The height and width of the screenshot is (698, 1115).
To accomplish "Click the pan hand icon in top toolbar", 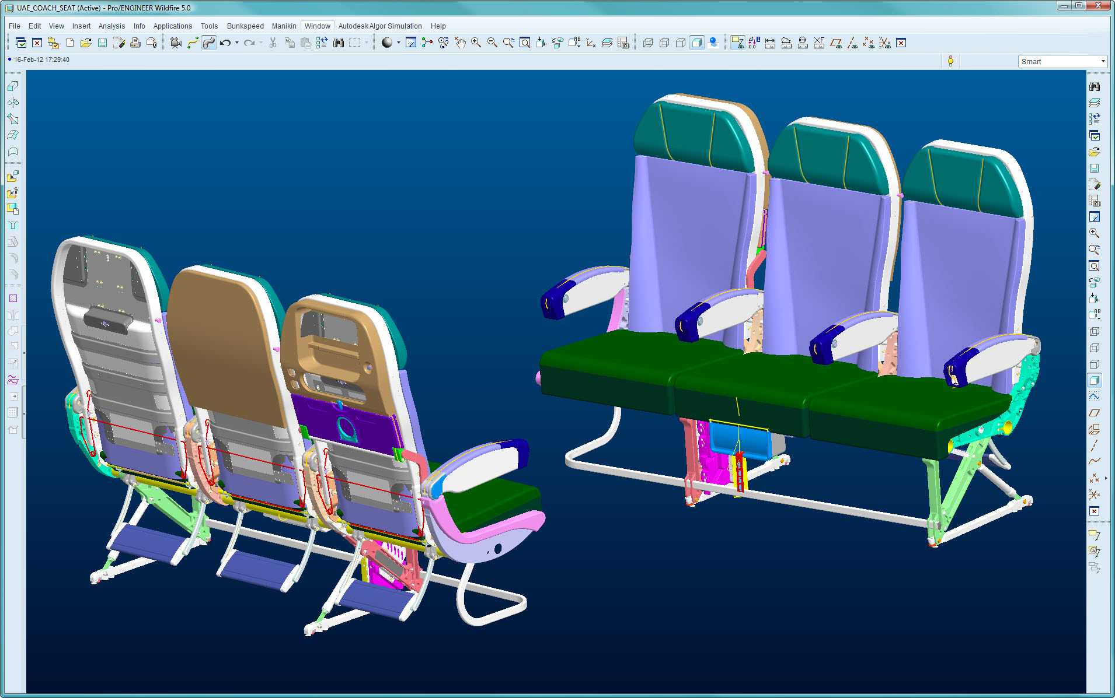I will point(459,43).
